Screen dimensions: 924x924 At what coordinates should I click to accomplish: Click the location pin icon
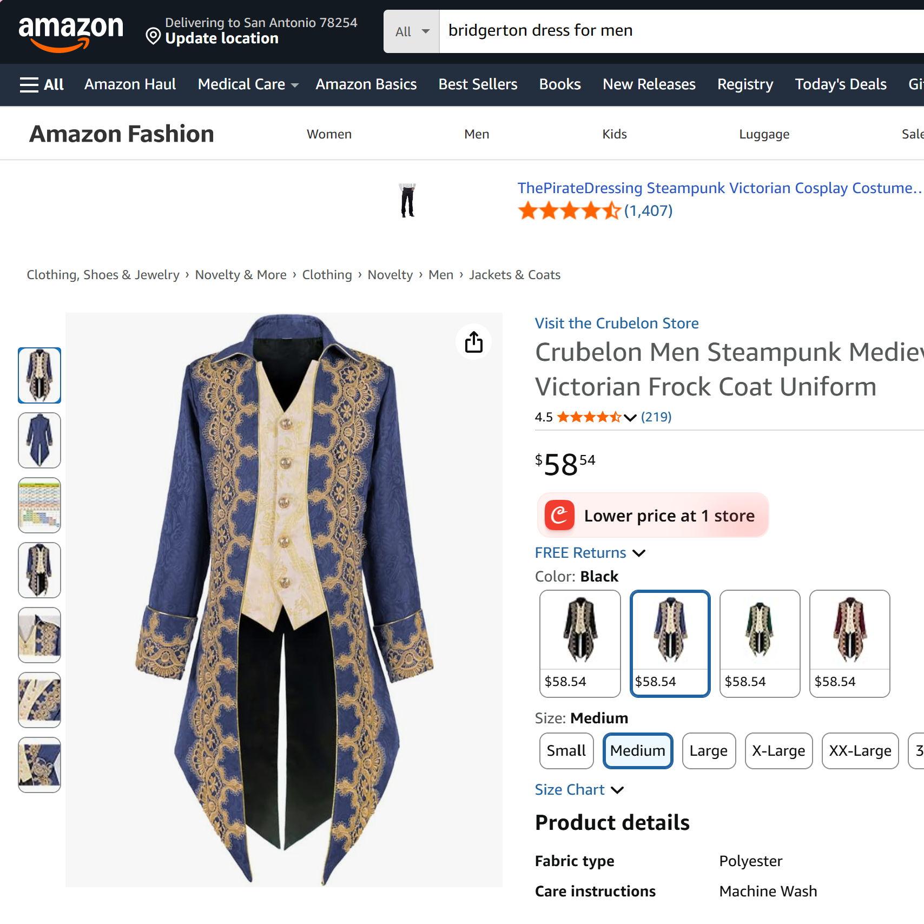point(153,37)
